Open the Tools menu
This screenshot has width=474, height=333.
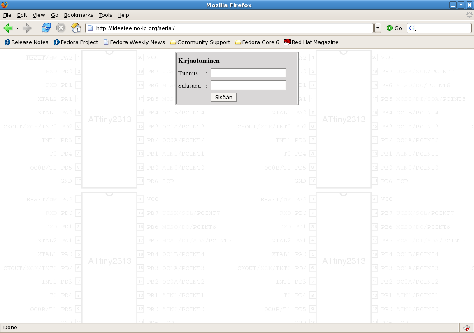(x=105, y=15)
